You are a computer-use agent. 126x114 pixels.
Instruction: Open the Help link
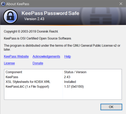[67, 57]
